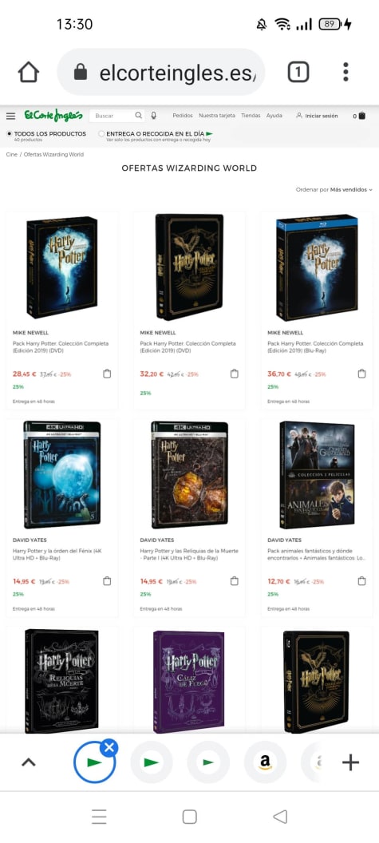Click the Buscar search field
This screenshot has width=379, height=843.
[112, 116]
